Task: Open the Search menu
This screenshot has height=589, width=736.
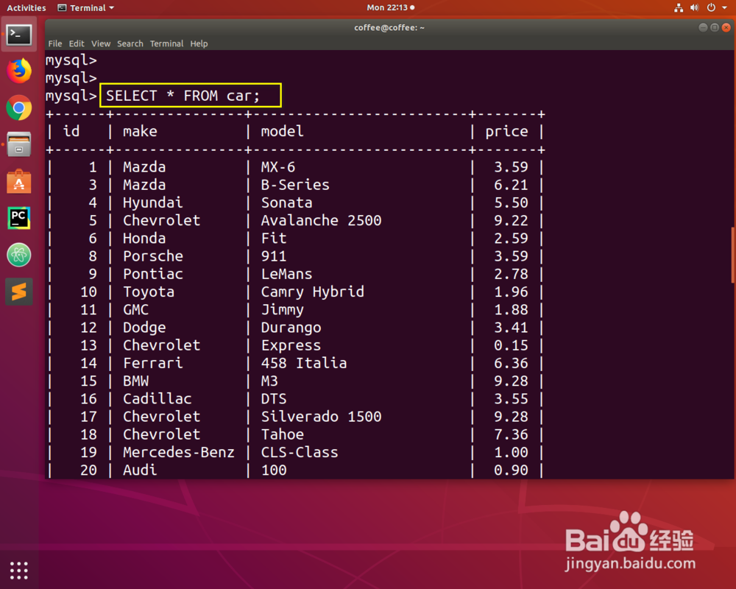Action: [x=130, y=43]
